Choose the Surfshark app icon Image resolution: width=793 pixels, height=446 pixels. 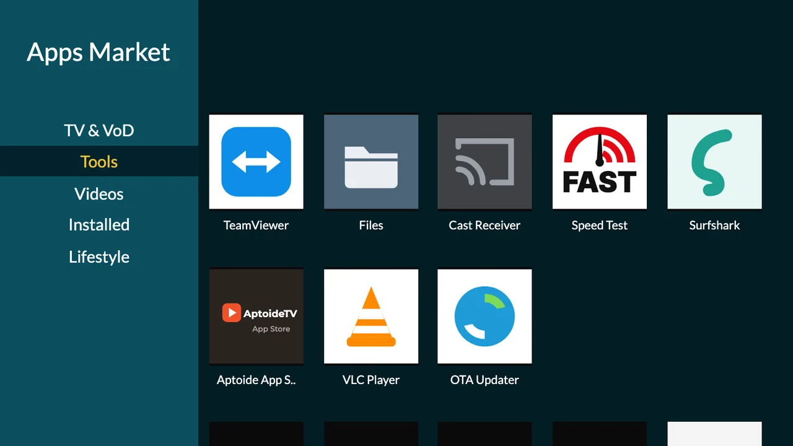coord(714,162)
